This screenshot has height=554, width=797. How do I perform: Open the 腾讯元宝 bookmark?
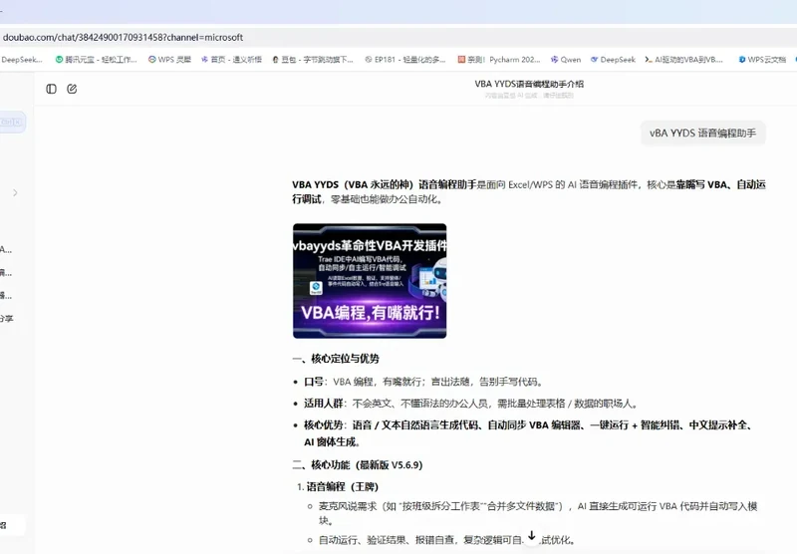pos(96,60)
